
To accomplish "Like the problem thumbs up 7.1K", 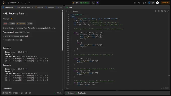I will (x=5, y=93).
